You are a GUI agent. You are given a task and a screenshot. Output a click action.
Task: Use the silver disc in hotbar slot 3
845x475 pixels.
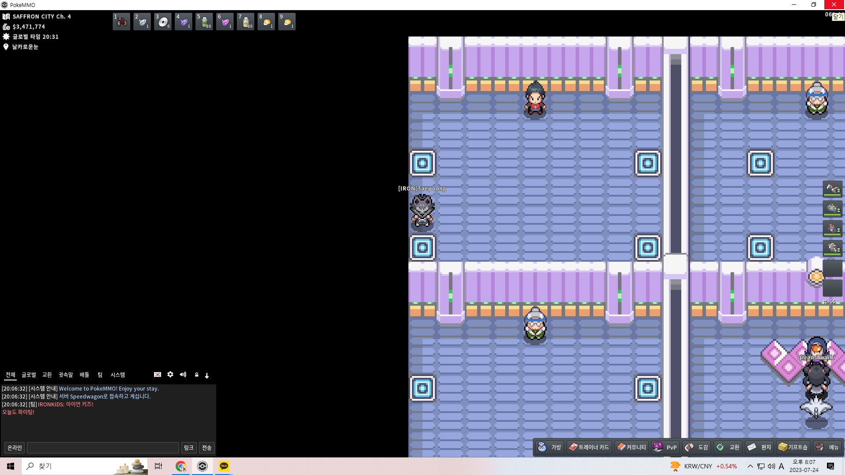[x=163, y=22]
